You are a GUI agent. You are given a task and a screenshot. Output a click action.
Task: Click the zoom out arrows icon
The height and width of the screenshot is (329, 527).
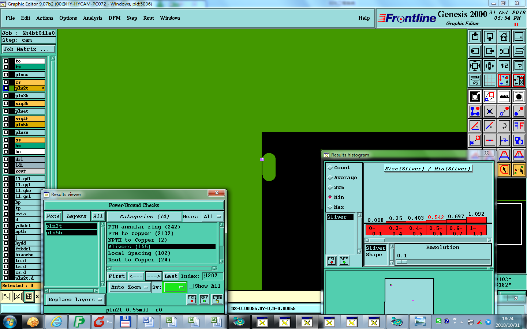point(490,66)
